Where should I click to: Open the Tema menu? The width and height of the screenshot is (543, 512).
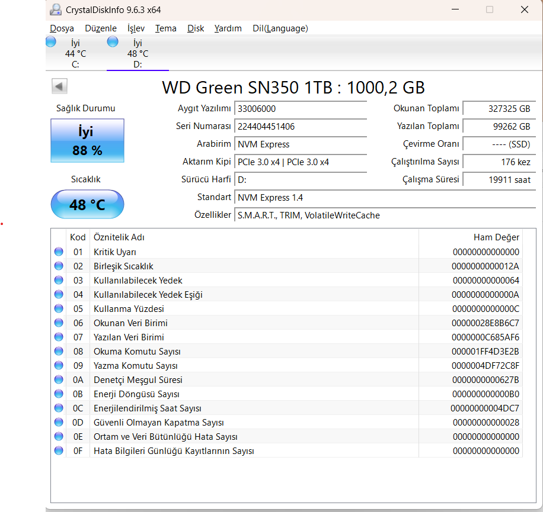[x=166, y=28]
